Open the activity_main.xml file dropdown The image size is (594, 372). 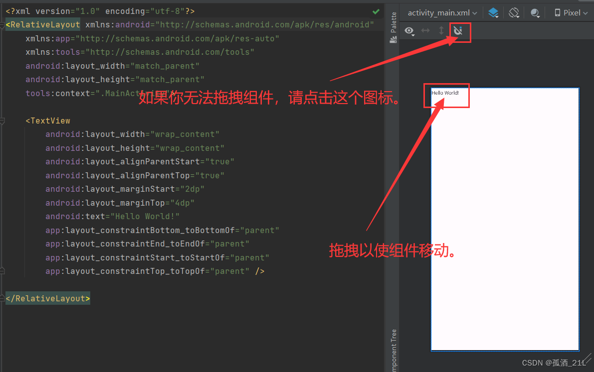[x=442, y=13]
